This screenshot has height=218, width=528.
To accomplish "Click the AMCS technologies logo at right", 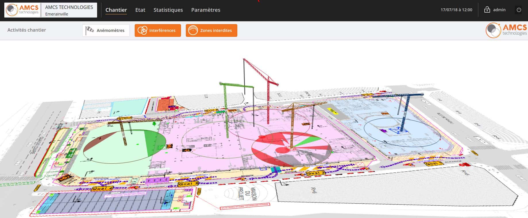I will pyautogui.click(x=506, y=30).
